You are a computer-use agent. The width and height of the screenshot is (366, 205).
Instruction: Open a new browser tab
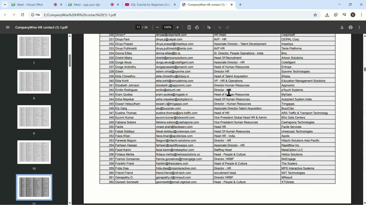click(x=240, y=5)
